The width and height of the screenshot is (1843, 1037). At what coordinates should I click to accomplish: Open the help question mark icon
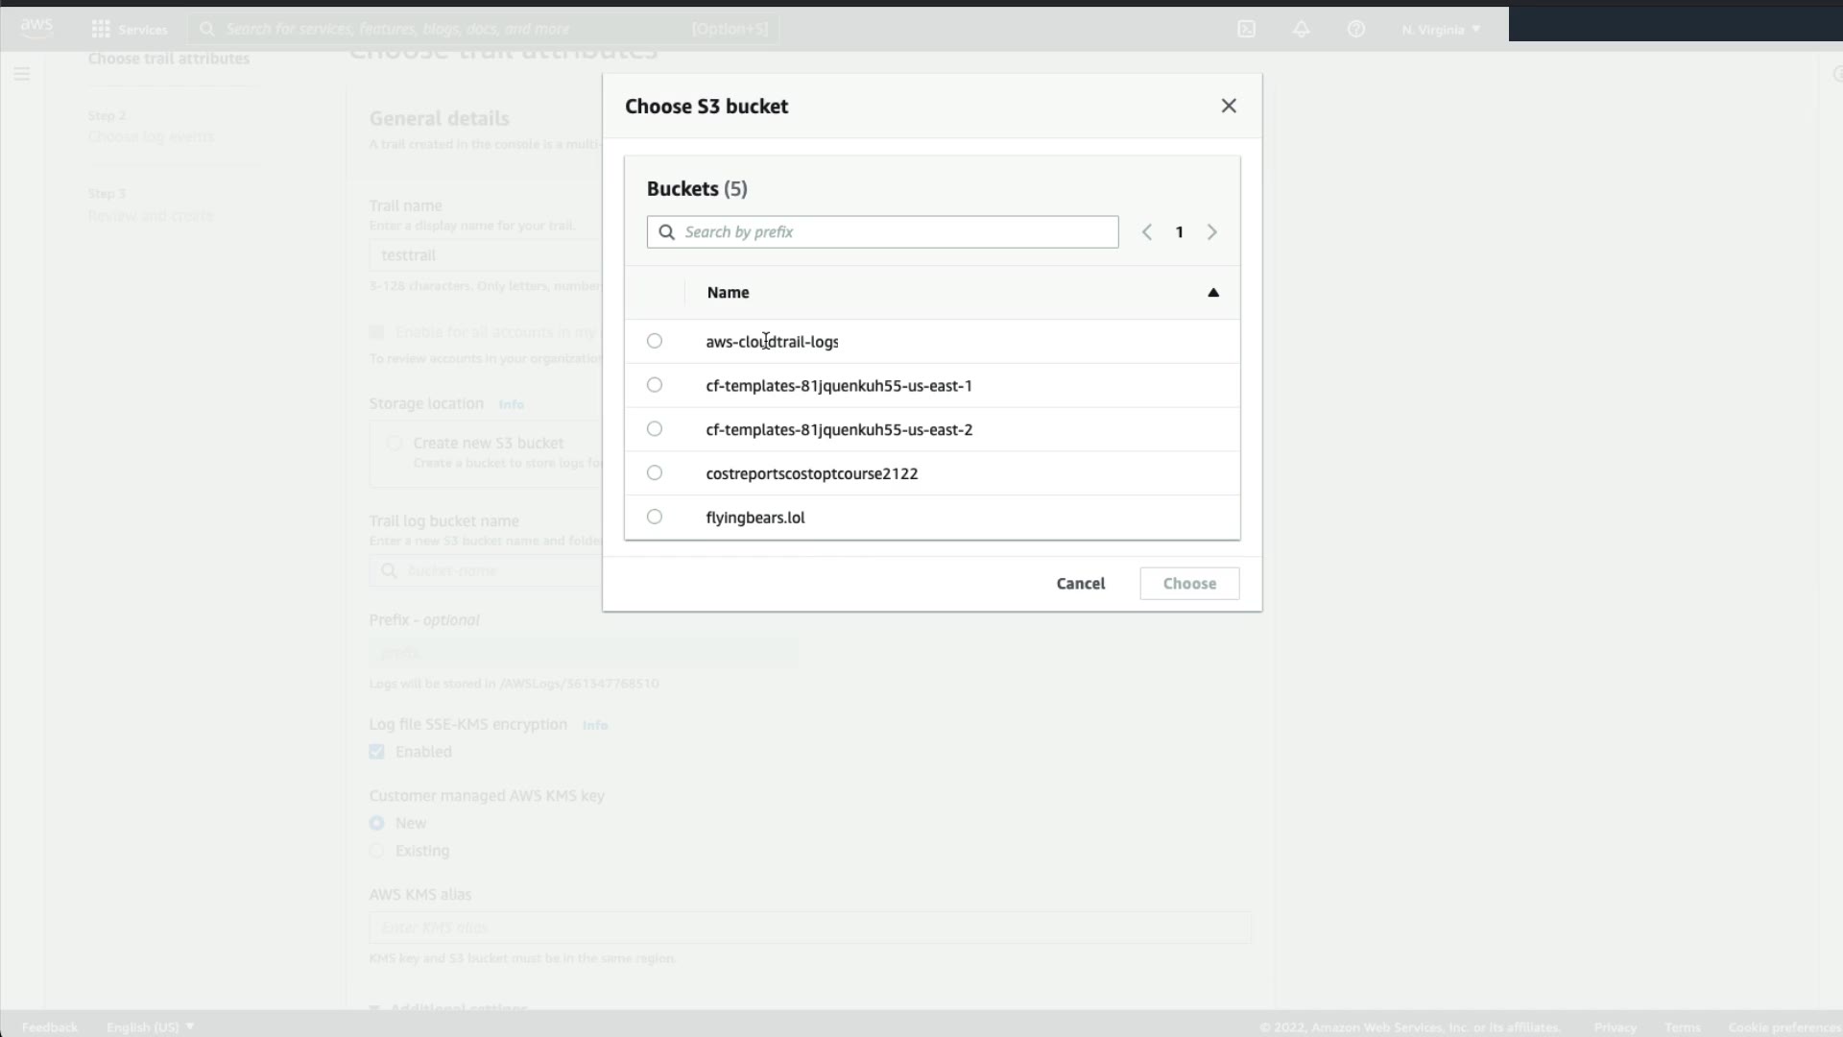click(x=1355, y=29)
